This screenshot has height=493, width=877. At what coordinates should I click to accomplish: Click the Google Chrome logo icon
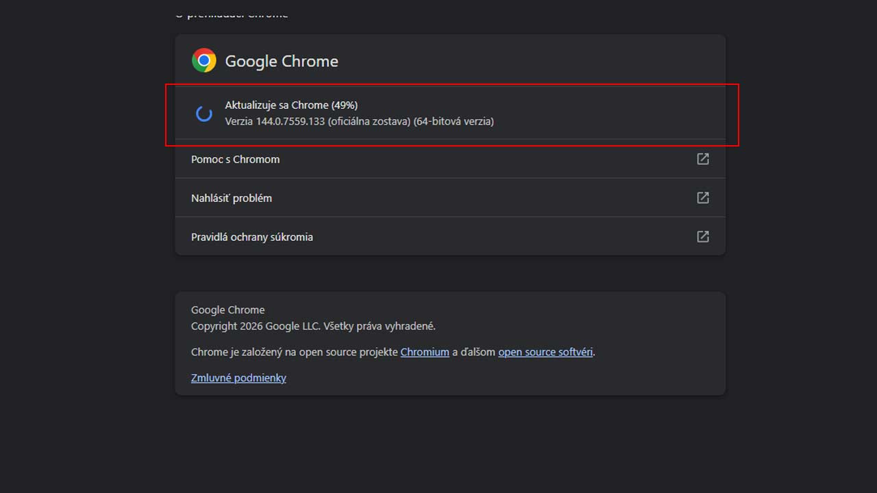pyautogui.click(x=204, y=61)
